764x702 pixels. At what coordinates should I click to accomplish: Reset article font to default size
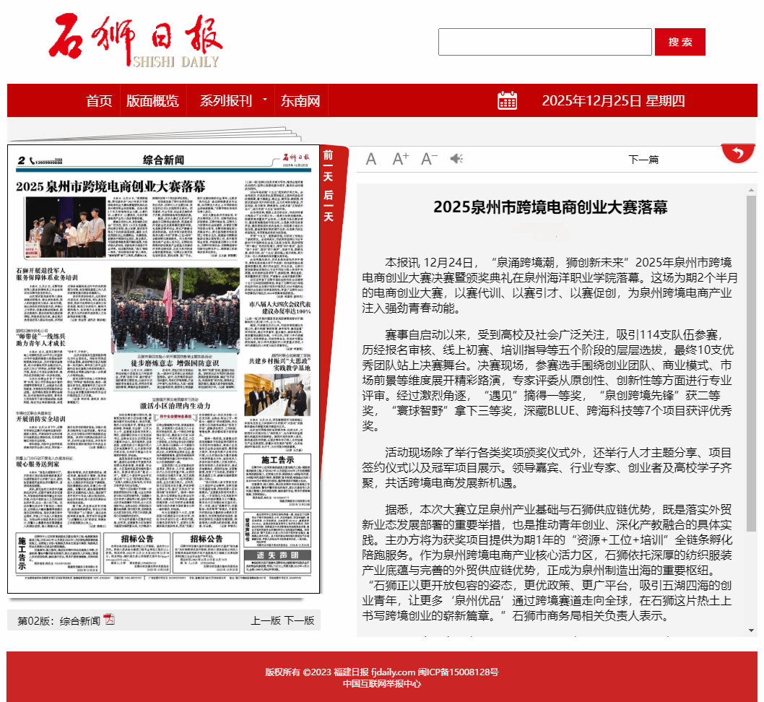click(x=371, y=159)
